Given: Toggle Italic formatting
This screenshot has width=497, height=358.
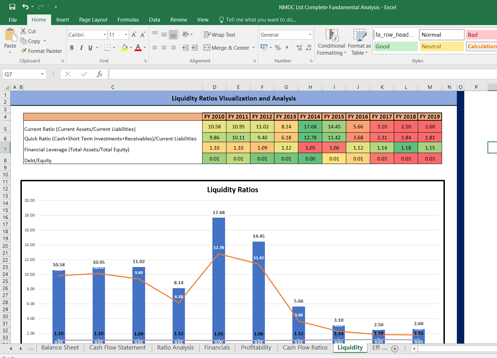Looking at the screenshot, I should (81, 48).
